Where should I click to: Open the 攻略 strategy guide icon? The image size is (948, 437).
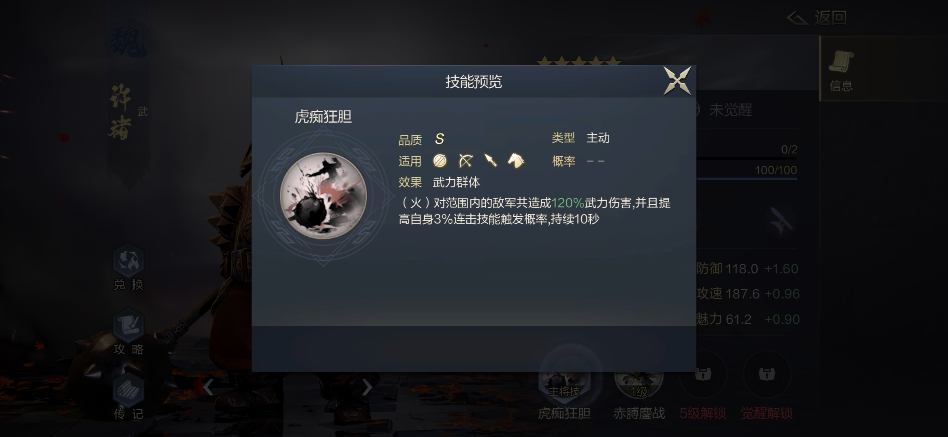coord(128,332)
